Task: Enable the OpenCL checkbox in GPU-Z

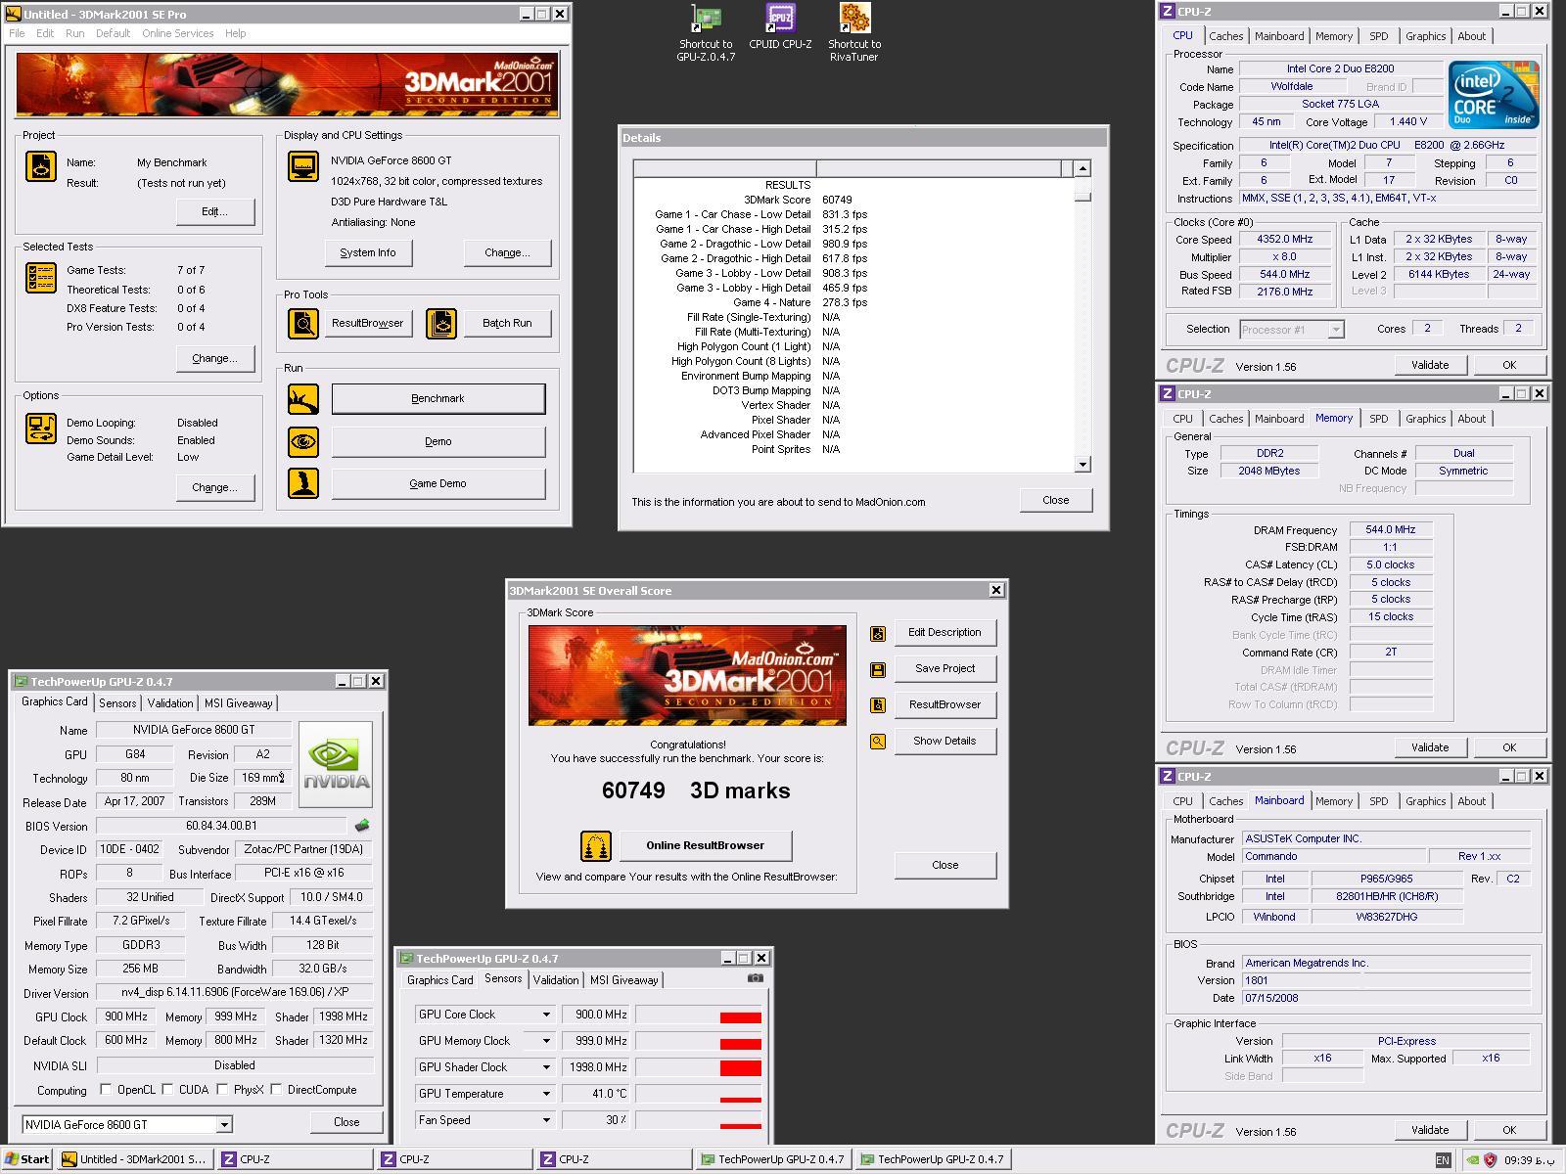Action: tap(107, 1089)
